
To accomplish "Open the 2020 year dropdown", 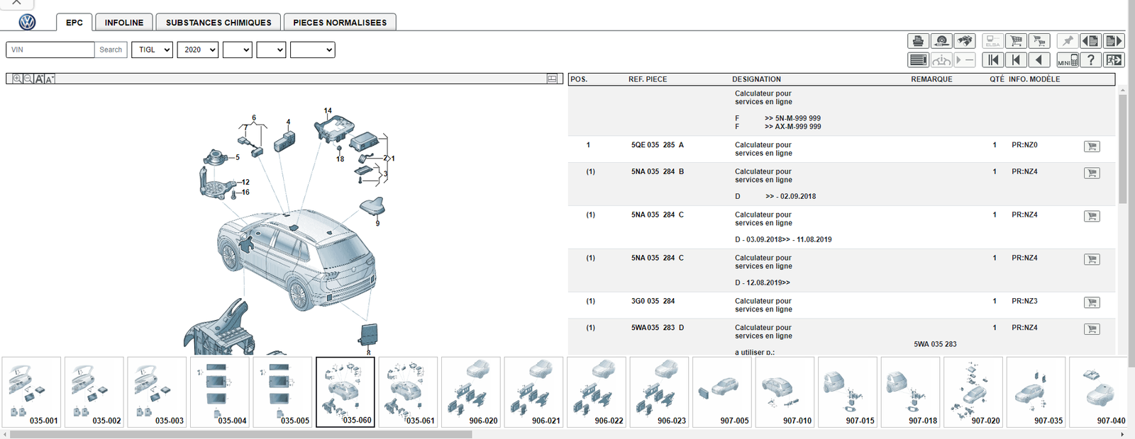I will (x=198, y=50).
